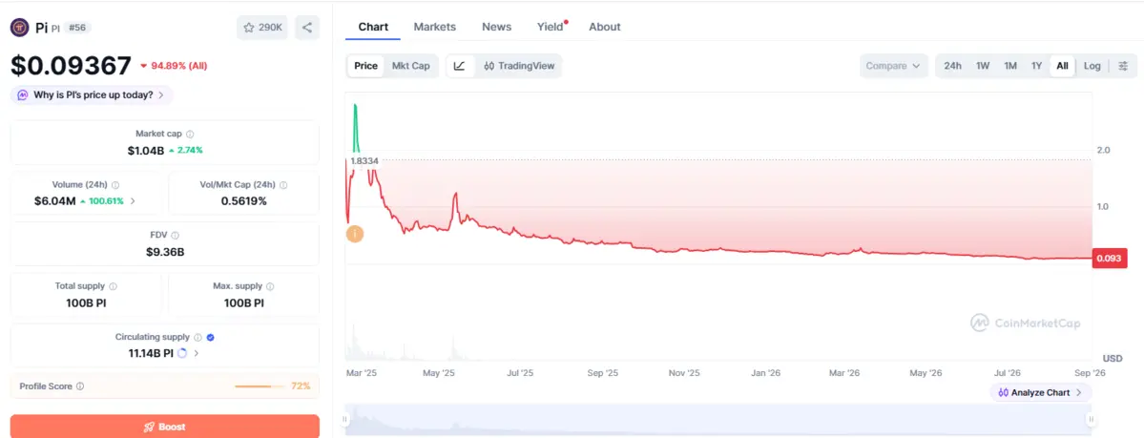The image size is (1144, 438).
Task: Click the Total supply 100B PI value
Action: point(86,302)
